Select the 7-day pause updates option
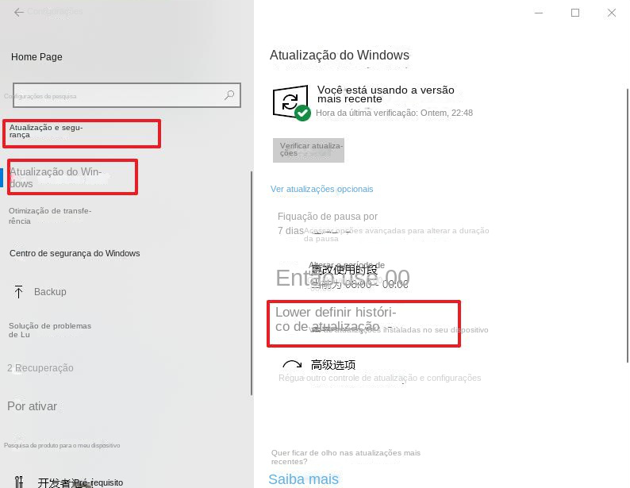 coord(328,223)
